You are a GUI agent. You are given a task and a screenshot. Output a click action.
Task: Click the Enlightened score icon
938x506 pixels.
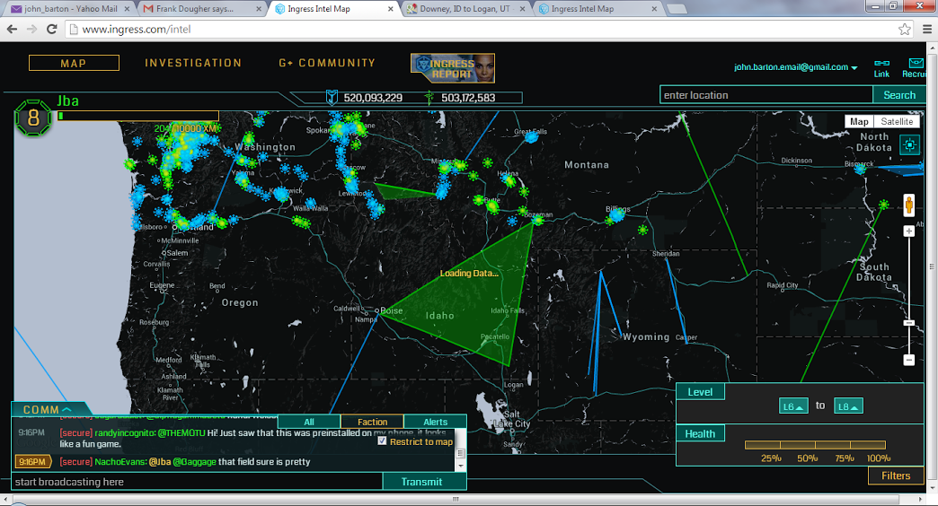tap(429, 97)
